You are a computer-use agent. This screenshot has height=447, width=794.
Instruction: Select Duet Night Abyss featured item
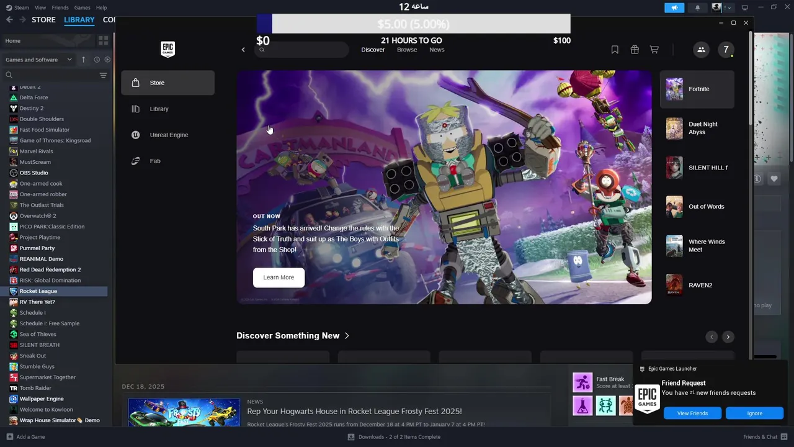coord(697,128)
